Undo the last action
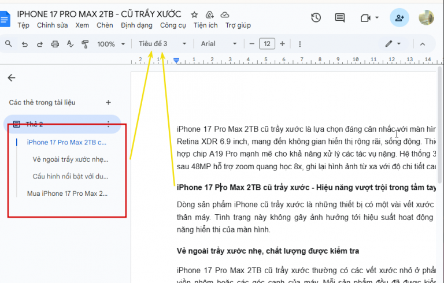The height and width of the screenshot is (283, 444). coord(25,44)
